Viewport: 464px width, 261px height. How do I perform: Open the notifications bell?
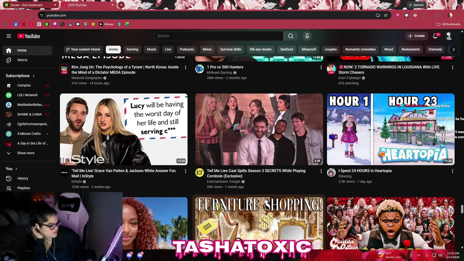(x=436, y=36)
